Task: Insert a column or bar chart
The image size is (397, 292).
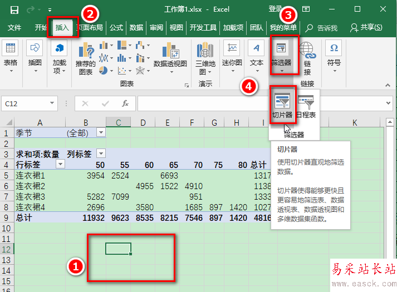Action: pyautogui.click(x=104, y=46)
